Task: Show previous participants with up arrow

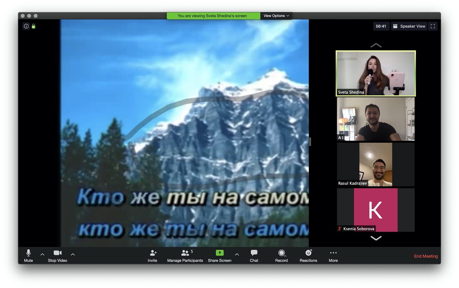Action: pos(376,45)
